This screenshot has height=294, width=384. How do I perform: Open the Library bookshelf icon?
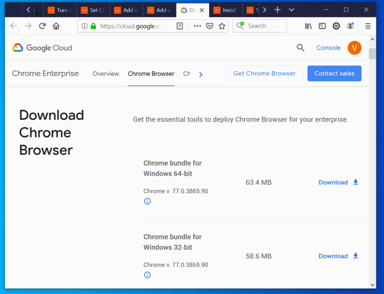click(x=308, y=26)
